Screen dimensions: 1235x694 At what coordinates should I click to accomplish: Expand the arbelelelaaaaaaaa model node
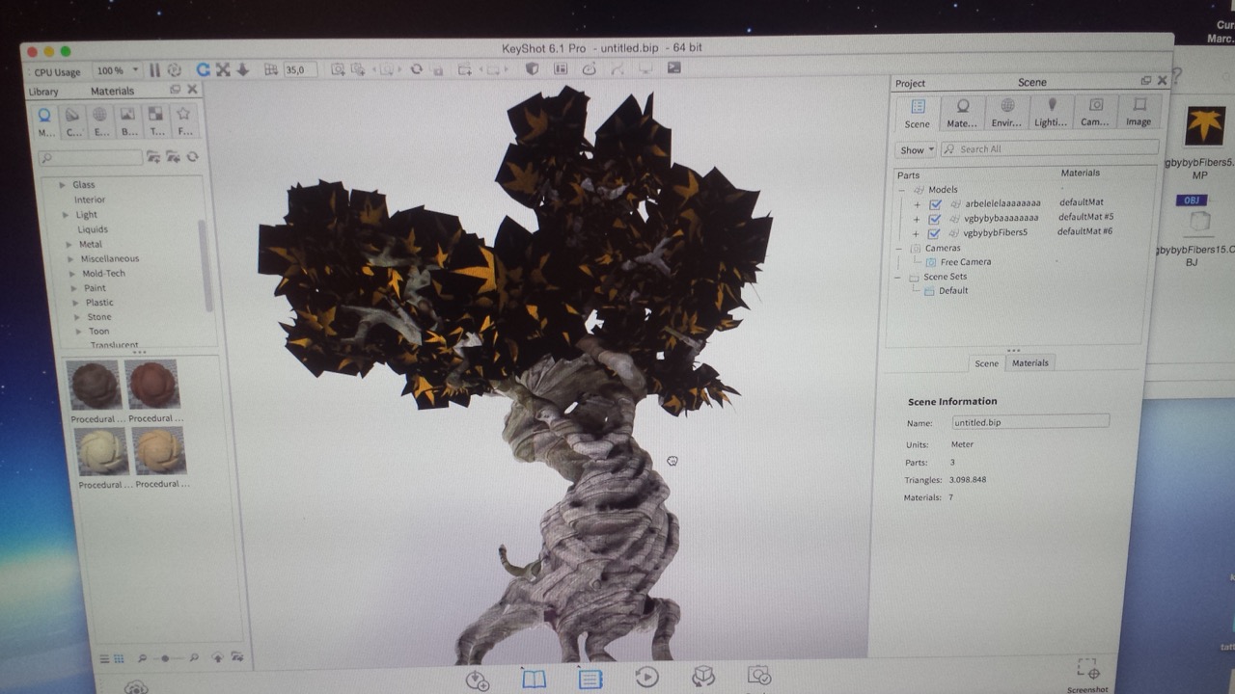[917, 204]
